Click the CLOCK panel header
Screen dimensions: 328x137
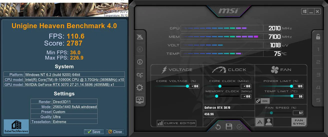(229, 70)
